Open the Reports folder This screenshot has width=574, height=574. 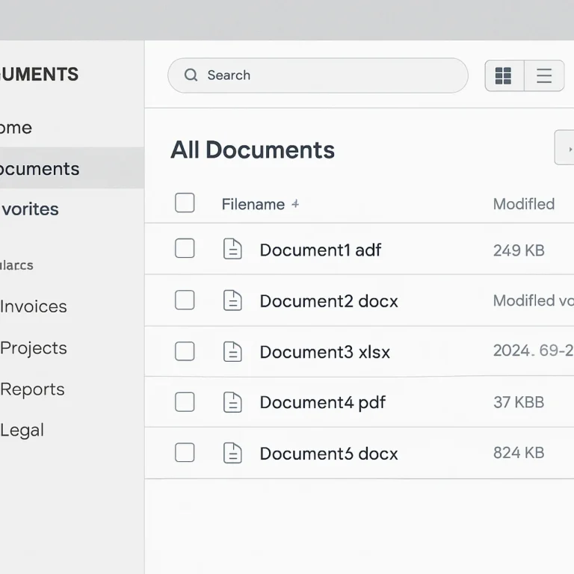point(32,389)
